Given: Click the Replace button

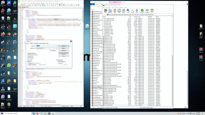Looking at the screenshot, I should pyautogui.click(x=64, y=48).
